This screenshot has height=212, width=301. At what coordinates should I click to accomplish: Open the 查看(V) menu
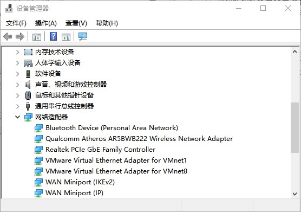76,23
